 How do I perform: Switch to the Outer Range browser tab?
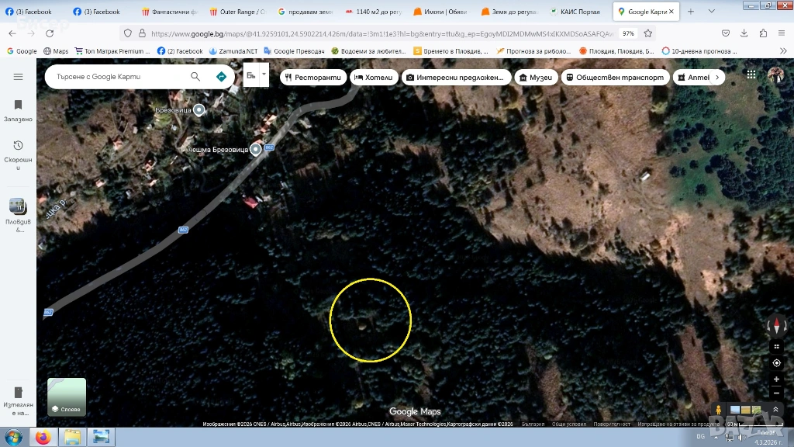(237, 12)
